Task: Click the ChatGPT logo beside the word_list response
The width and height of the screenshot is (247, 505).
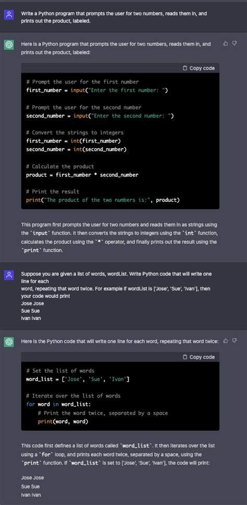Action: pyautogui.click(x=9, y=342)
